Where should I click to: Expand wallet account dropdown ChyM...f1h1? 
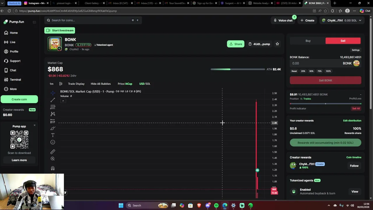pyautogui.click(x=342, y=20)
